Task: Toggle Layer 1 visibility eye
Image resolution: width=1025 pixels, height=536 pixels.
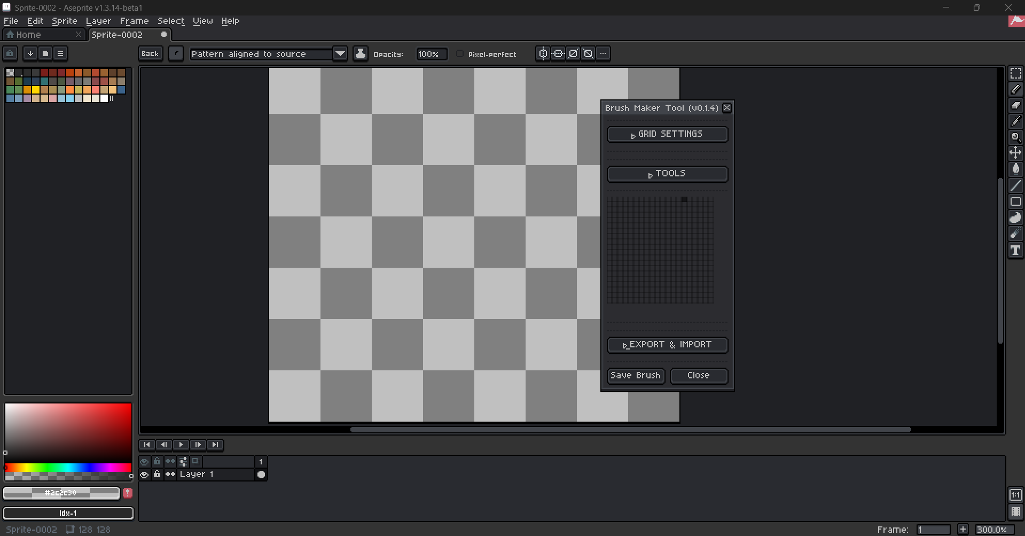Action: 144,475
